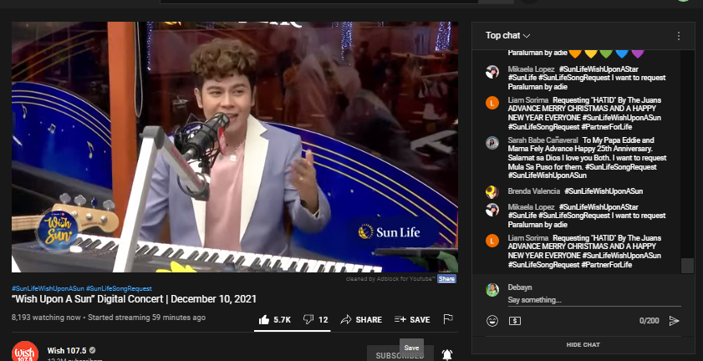The image size is (703, 361).
Task: Open the chat options three-dot menu
Action: 679,36
